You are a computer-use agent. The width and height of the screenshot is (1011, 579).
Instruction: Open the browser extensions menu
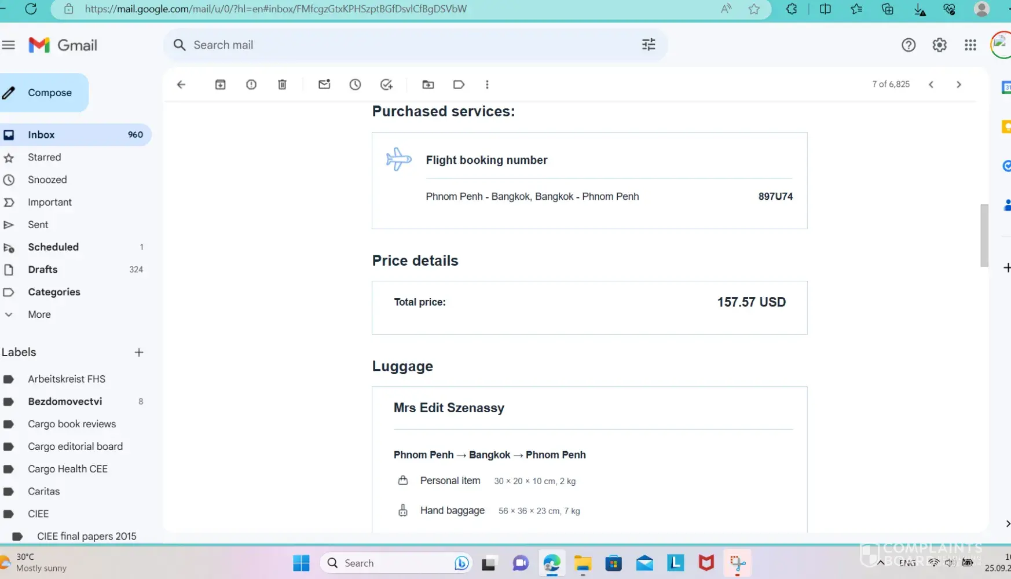pos(792,9)
